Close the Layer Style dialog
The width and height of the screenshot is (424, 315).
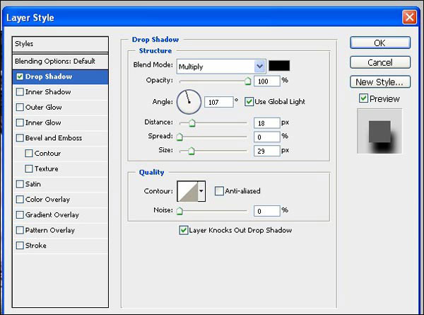tap(409, 17)
